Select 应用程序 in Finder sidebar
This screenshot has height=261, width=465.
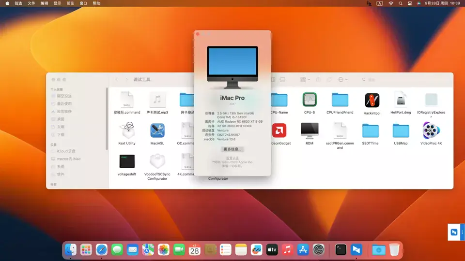click(x=64, y=111)
